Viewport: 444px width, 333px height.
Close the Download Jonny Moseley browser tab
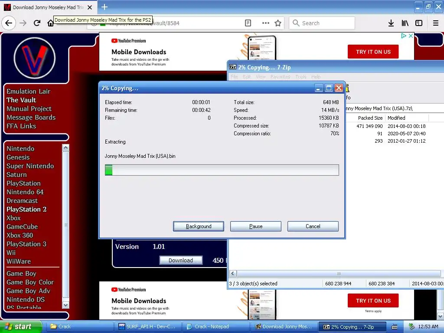pyautogui.click(x=90, y=7)
